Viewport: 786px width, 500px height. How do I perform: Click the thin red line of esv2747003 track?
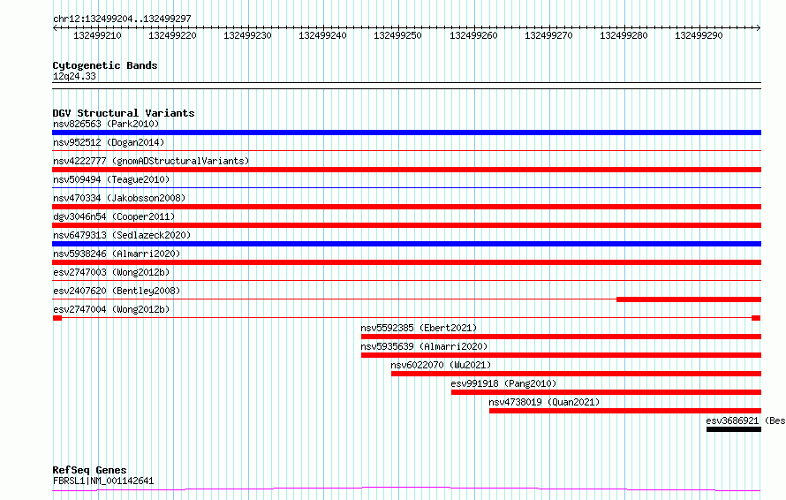pyautogui.click(x=406, y=280)
